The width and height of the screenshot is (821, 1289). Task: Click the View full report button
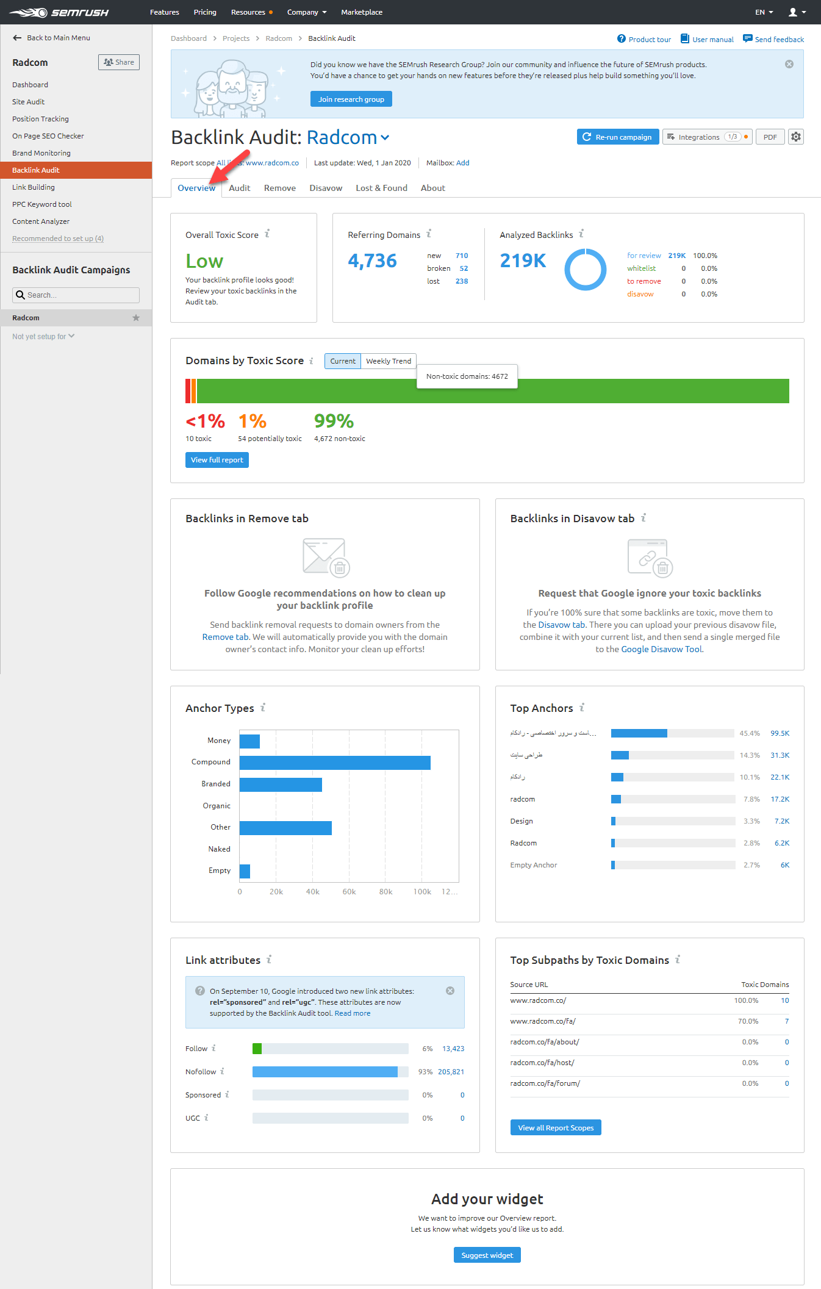tap(217, 460)
